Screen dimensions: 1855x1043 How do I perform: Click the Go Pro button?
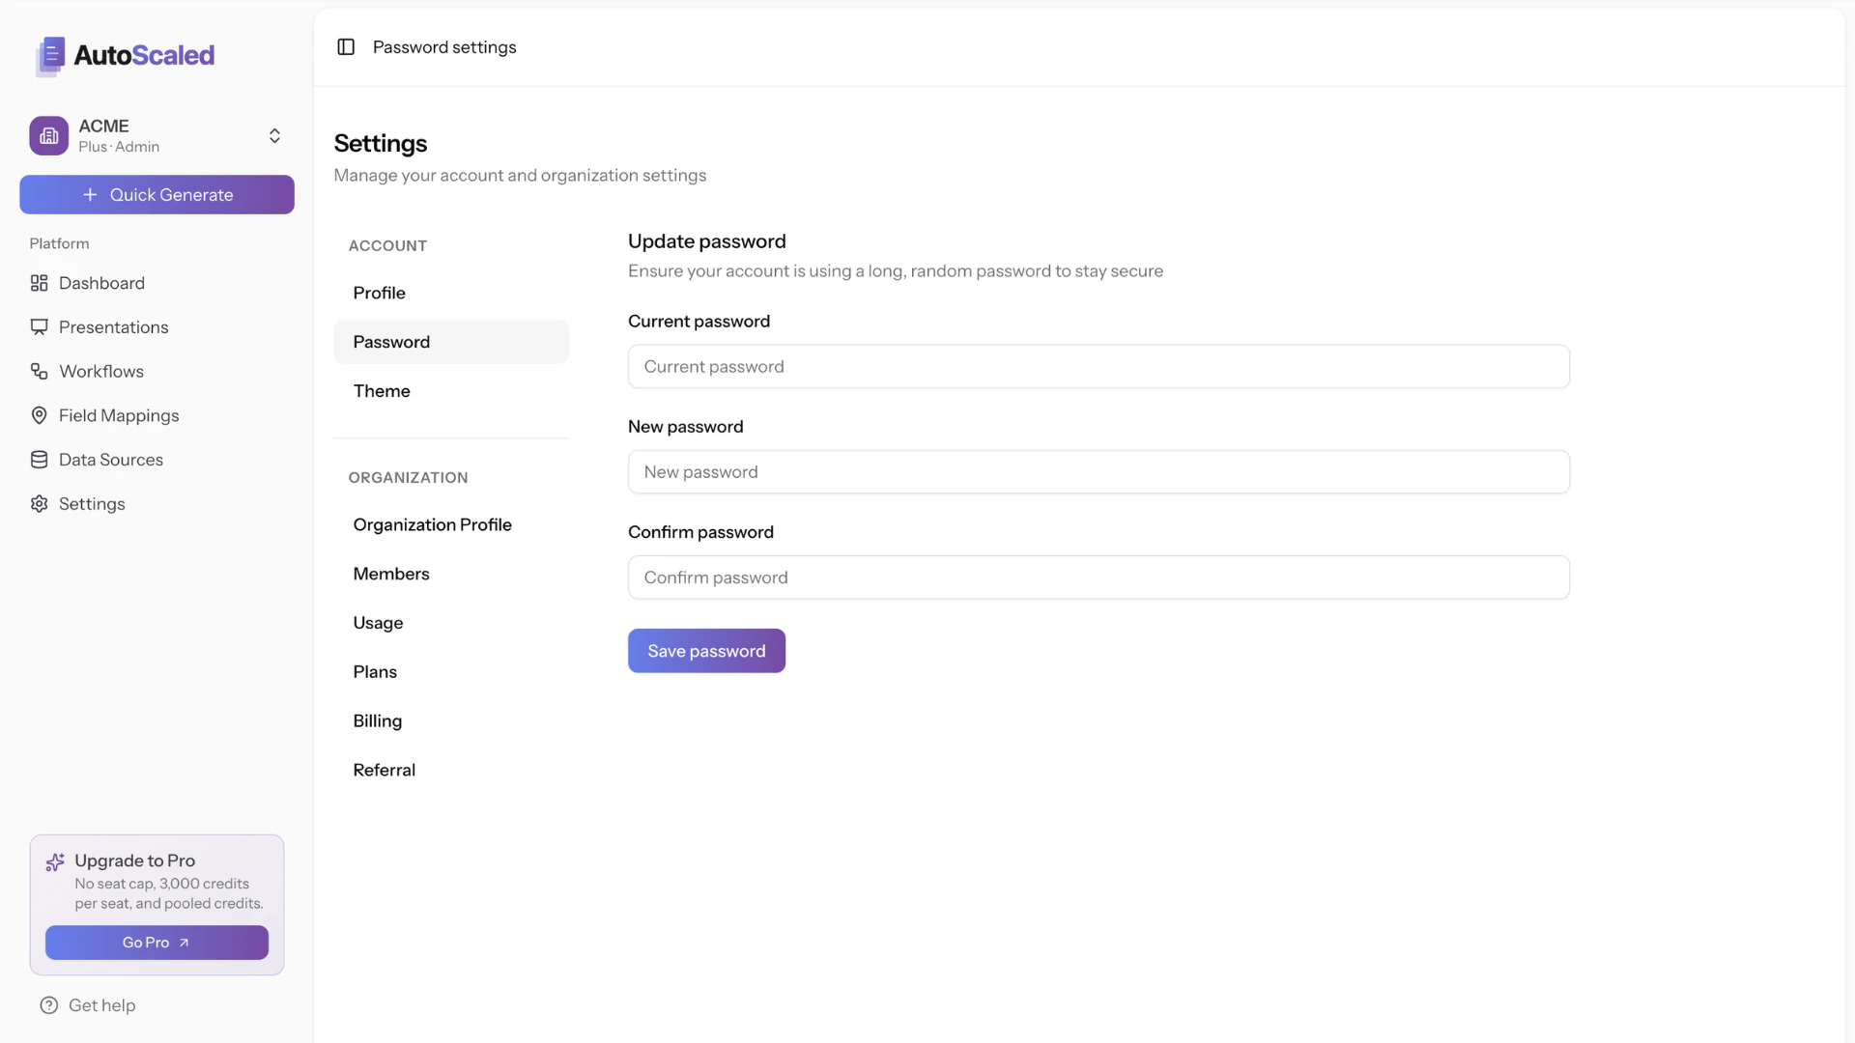(157, 942)
